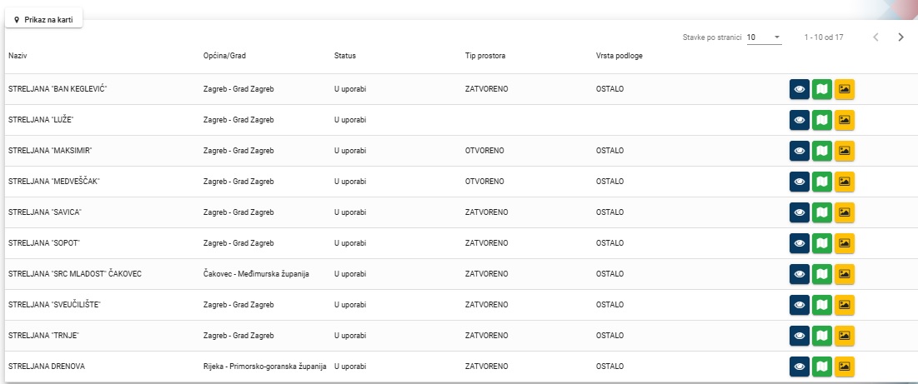Screen dimensions: 918x384
Task: Click the eye icon for STRELJANA "MEDVEŠČAK"
Action: (x=800, y=182)
